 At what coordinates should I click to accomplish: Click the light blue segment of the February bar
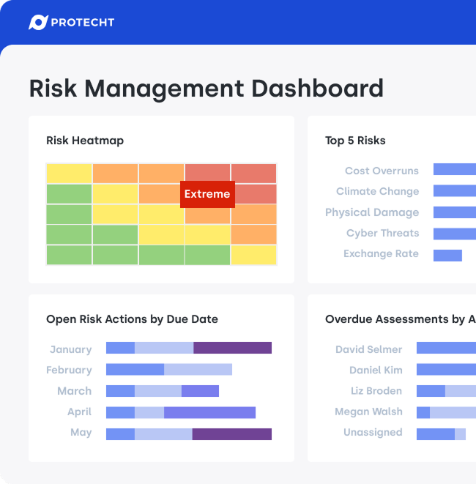[x=198, y=370]
